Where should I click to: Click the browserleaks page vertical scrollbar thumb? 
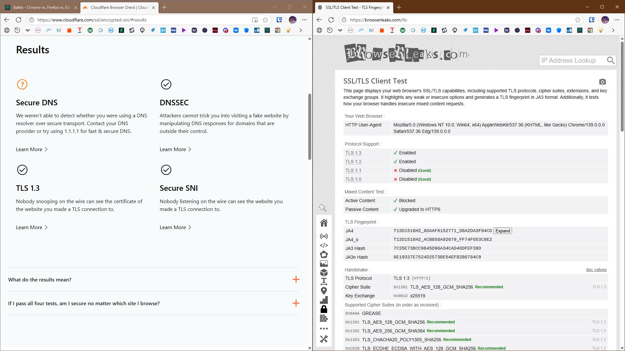[622, 86]
